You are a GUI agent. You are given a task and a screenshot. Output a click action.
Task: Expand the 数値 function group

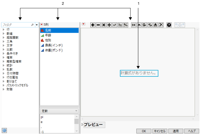pos(4,33)
